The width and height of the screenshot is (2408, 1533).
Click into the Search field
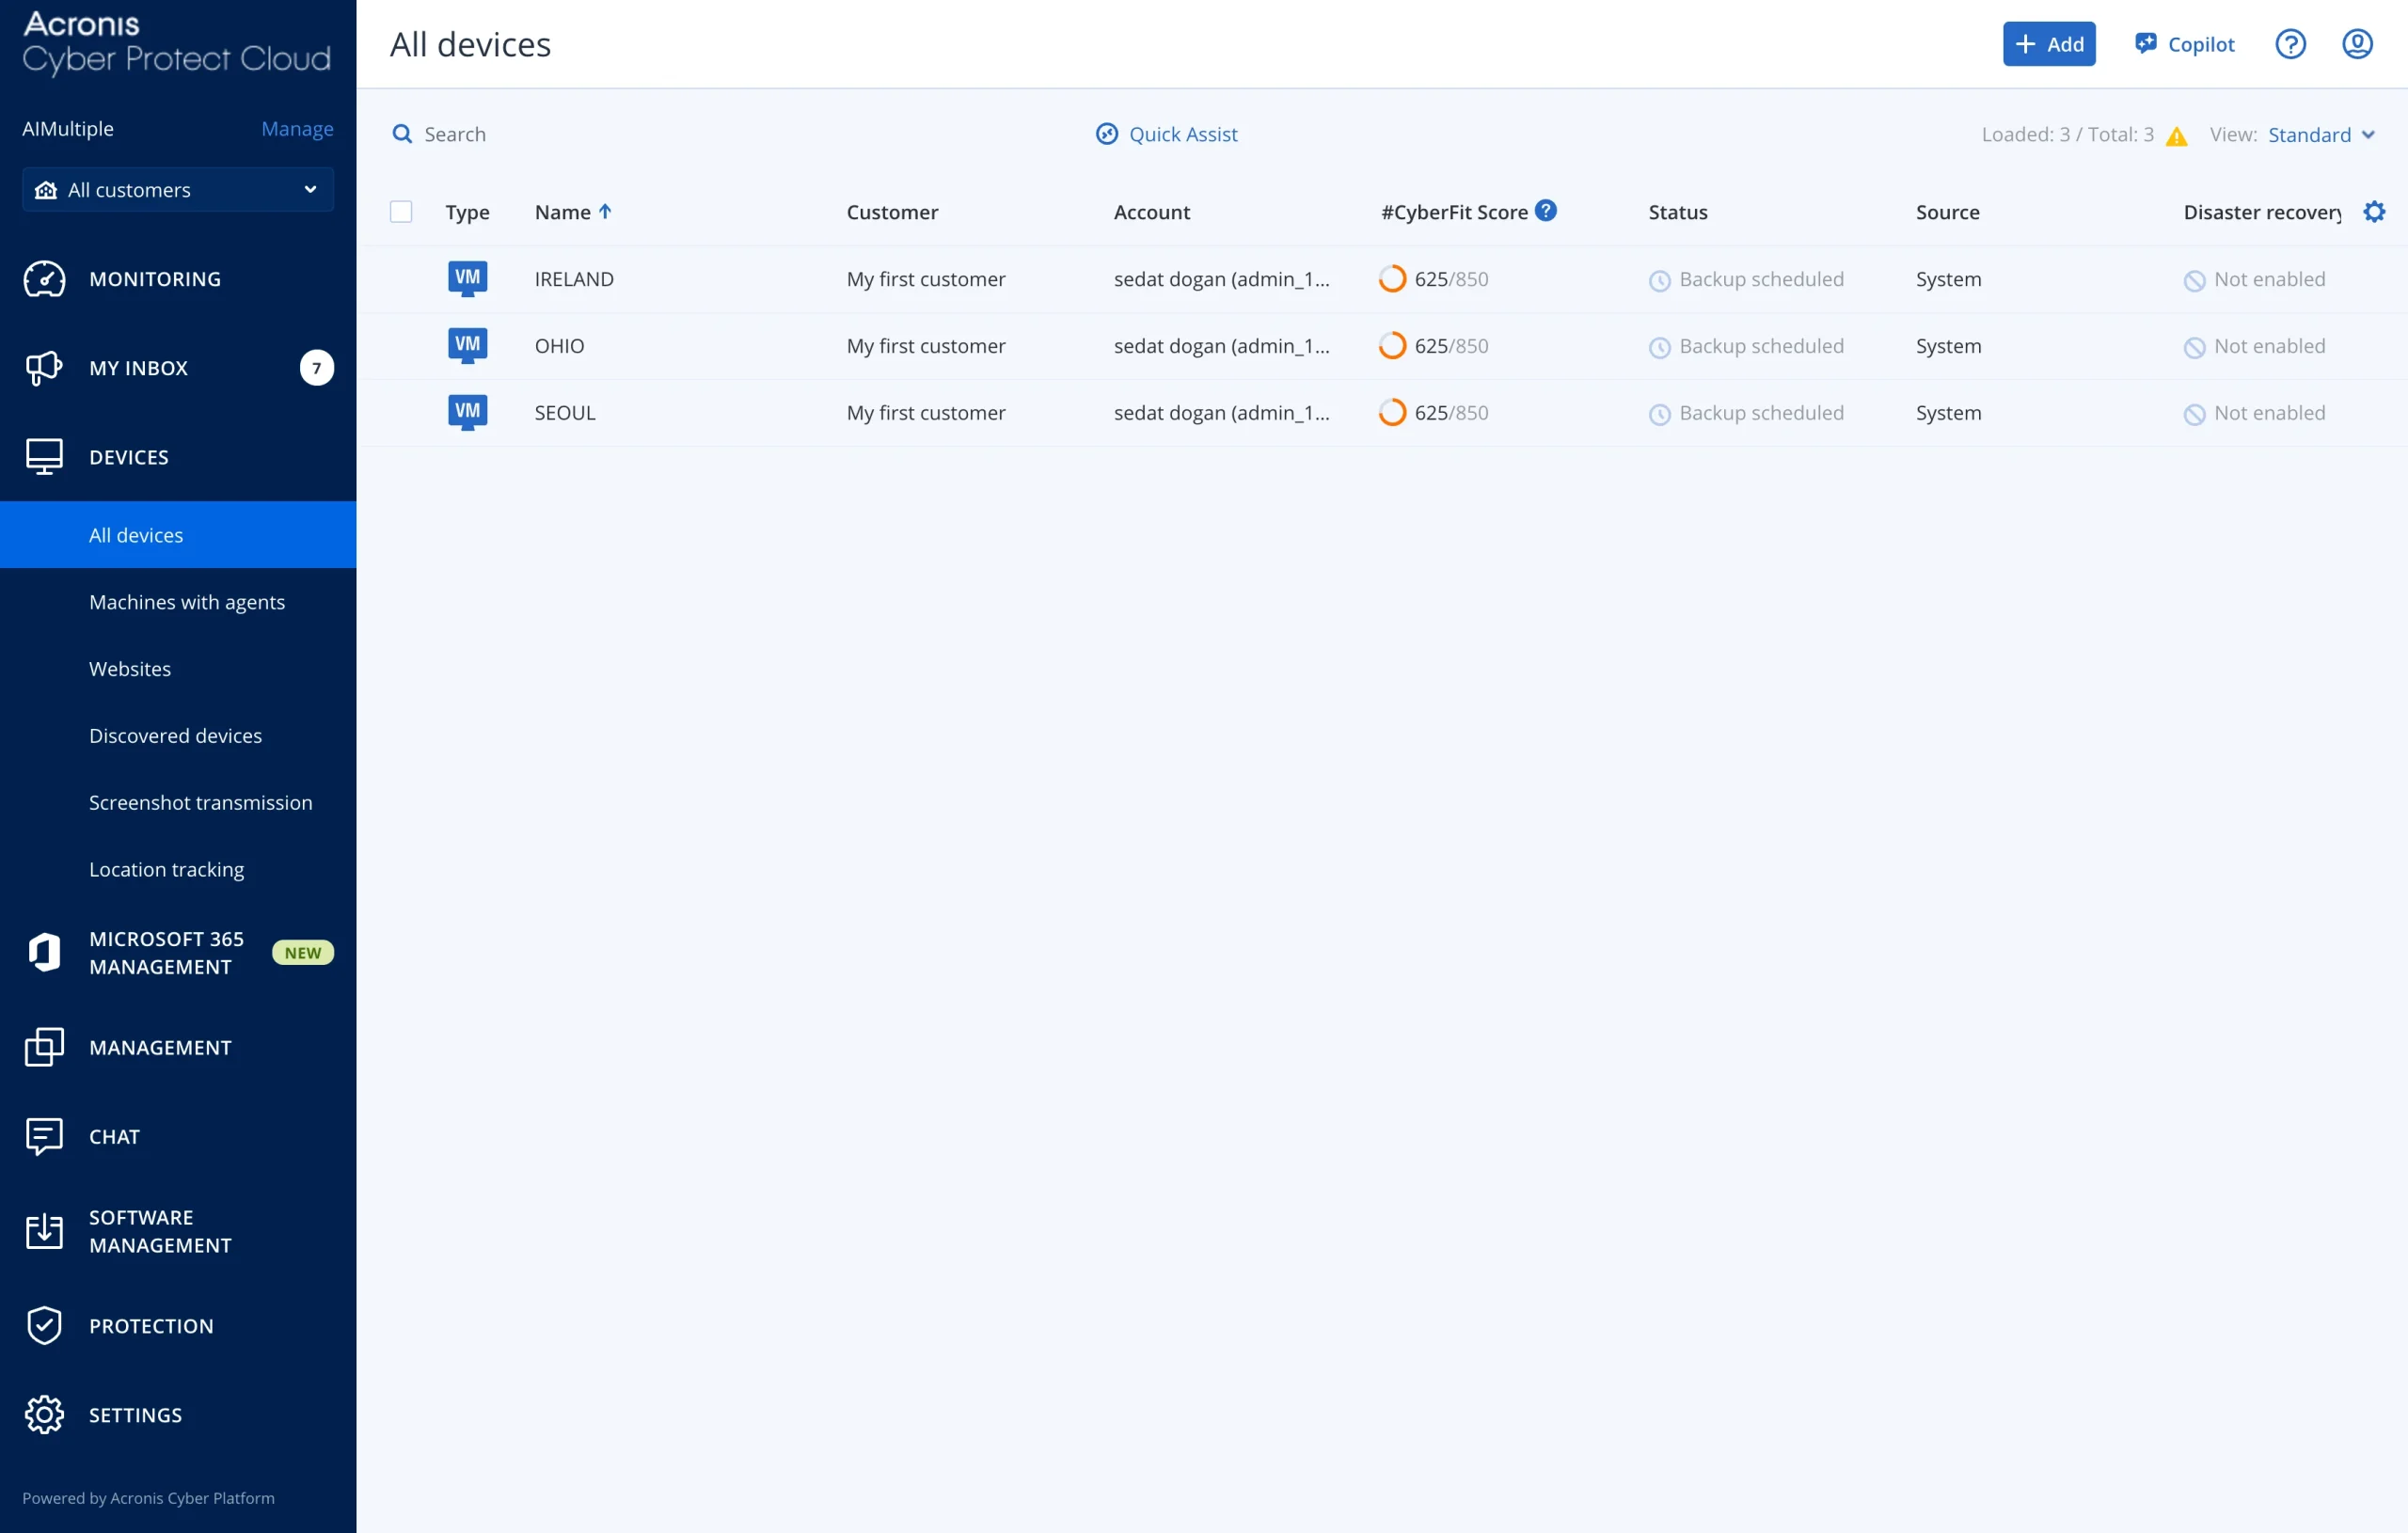pos(455,134)
